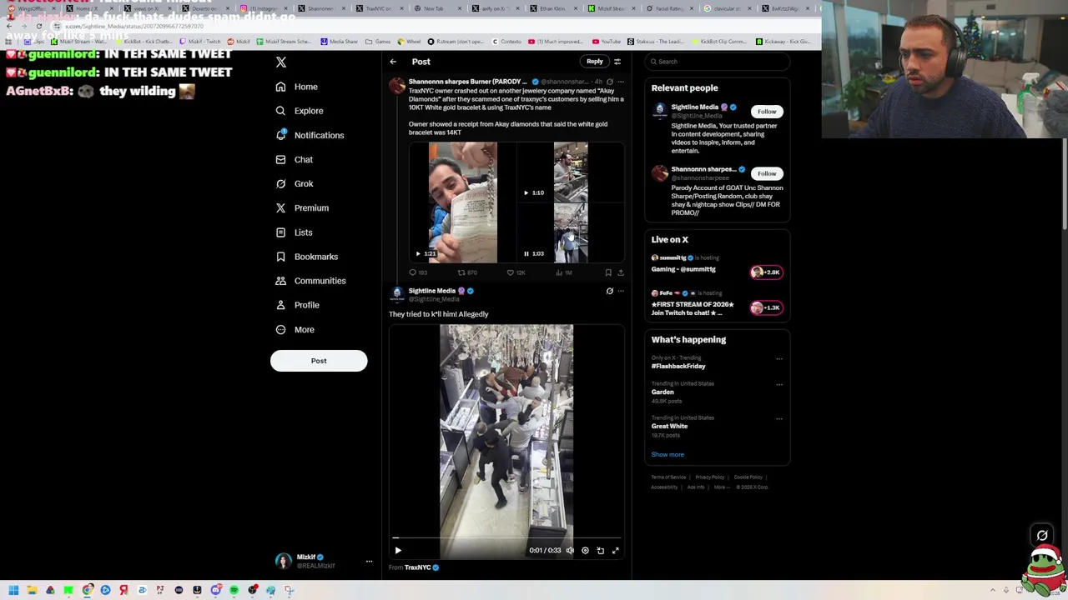1068x600 pixels.
Task: Open options for Great White trend
Action: pos(779,419)
